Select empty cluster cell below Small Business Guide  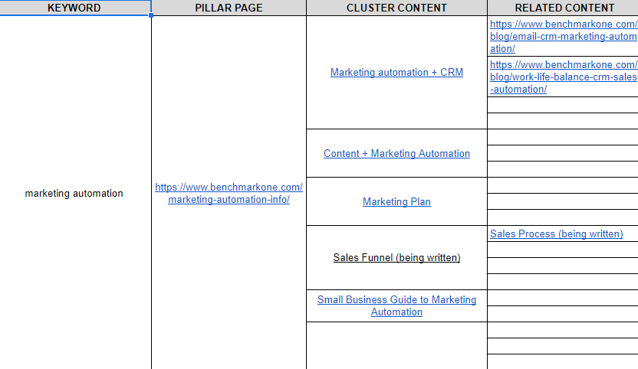coord(396,345)
